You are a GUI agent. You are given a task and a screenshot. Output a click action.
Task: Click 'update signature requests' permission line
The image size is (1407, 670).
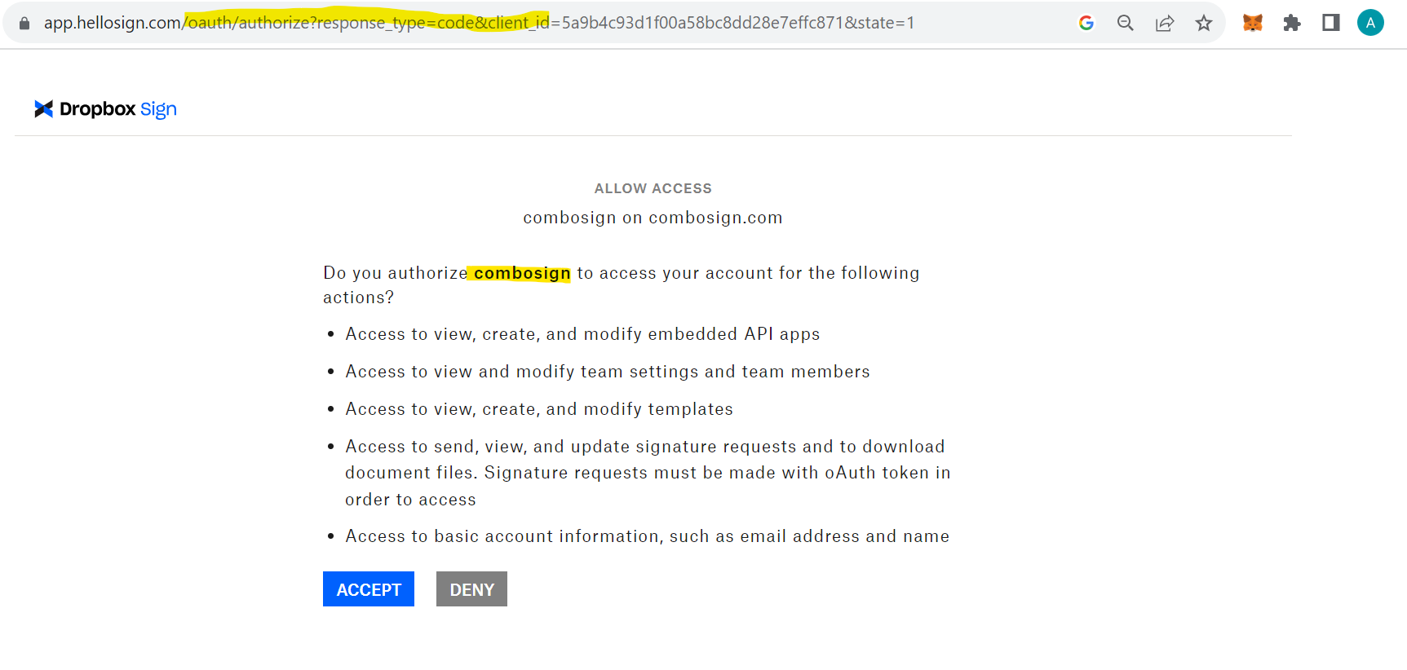tap(648, 473)
